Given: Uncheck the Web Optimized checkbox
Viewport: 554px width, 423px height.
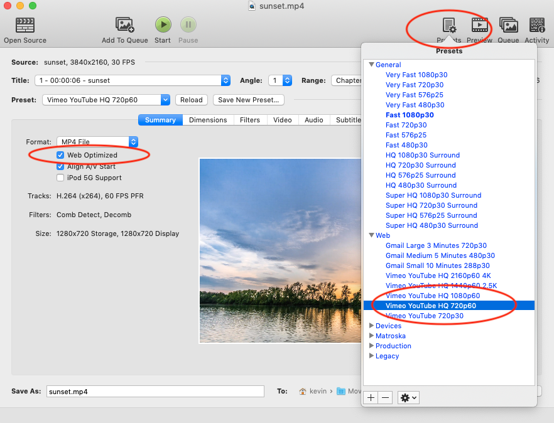Looking at the screenshot, I should (60, 155).
